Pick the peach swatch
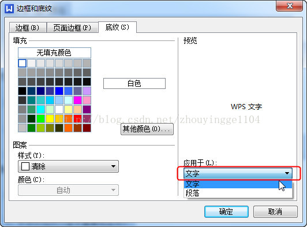This screenshot has width=307, height=227. tap(77, 109)
